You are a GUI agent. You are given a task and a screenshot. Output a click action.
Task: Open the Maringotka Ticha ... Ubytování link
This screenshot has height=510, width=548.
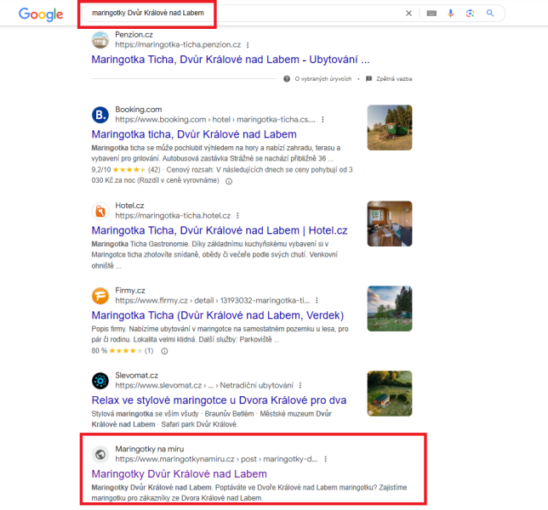coord(231,59)
